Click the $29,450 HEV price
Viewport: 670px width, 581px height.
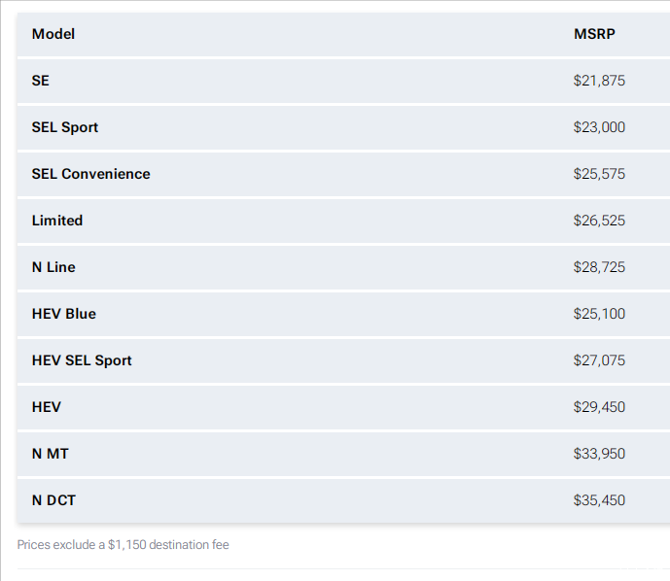point(599,407)
